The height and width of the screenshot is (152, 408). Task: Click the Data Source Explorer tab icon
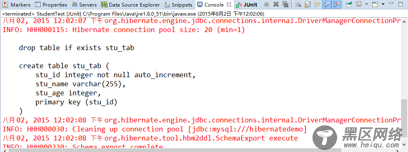coord(104,5)
